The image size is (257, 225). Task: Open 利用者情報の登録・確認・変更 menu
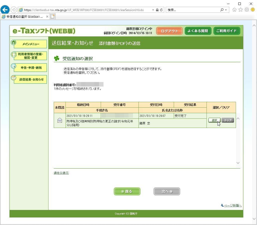tap(30, 56)
